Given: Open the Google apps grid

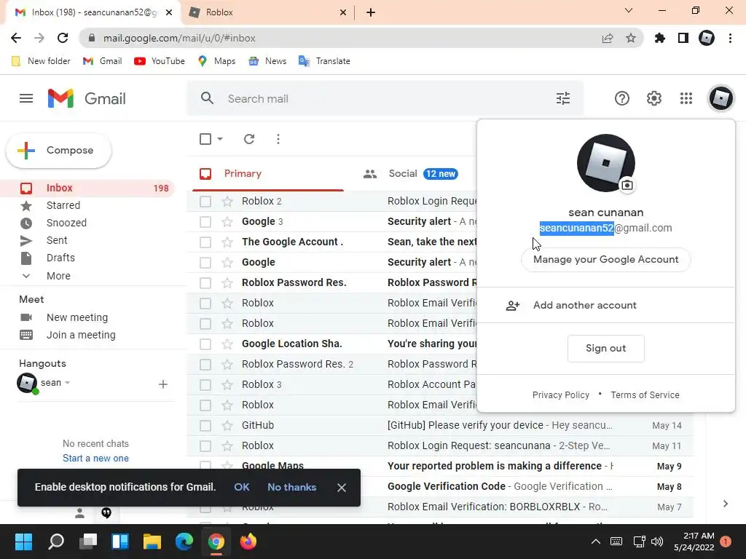Looking at the screenshot, I should coord(686,98).
